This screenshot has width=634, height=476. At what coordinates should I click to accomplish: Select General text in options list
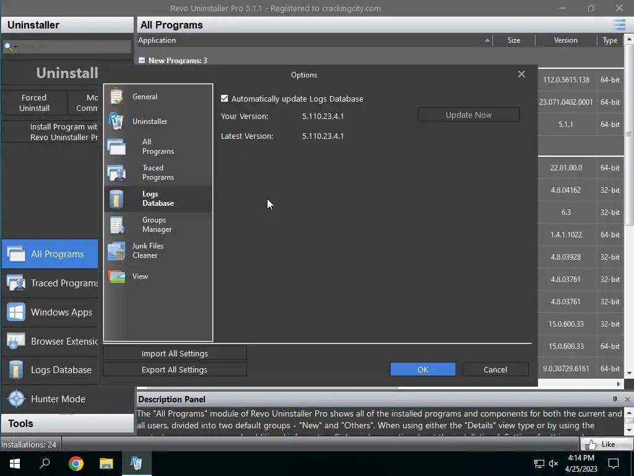point(145,96)
